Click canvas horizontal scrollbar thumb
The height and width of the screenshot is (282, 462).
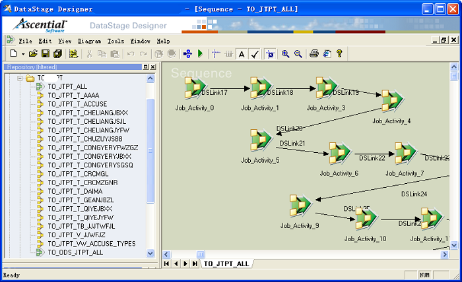pos(201,254)
